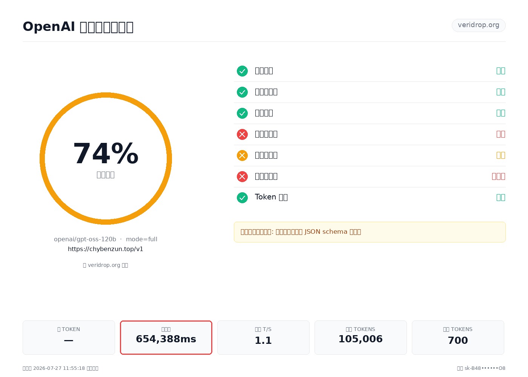The height and width of the screenshot is (377, 528).
Task: Click the red X icon in the fourth check row
Action: pos(242,134)
